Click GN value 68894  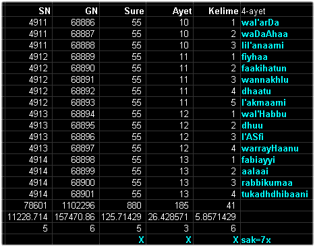[x=83, y=114]
